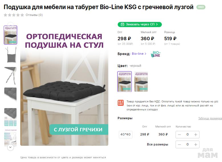The width and height of the screenshot is (222, 162).
Task: Open Отзывы (0) reviews link
Action: coord(34,15)
